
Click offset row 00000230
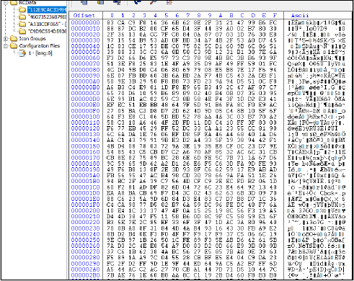point(85,228)
